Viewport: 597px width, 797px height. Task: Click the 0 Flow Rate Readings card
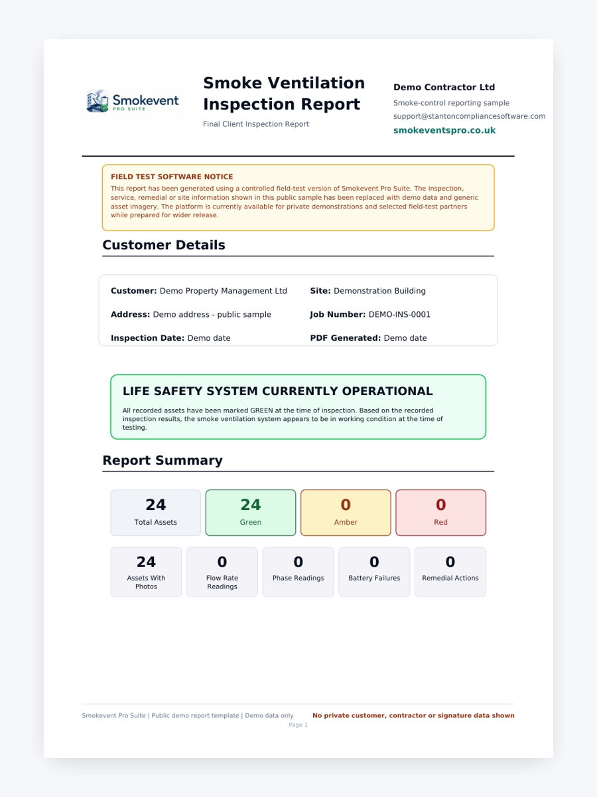tap(222, 572)
